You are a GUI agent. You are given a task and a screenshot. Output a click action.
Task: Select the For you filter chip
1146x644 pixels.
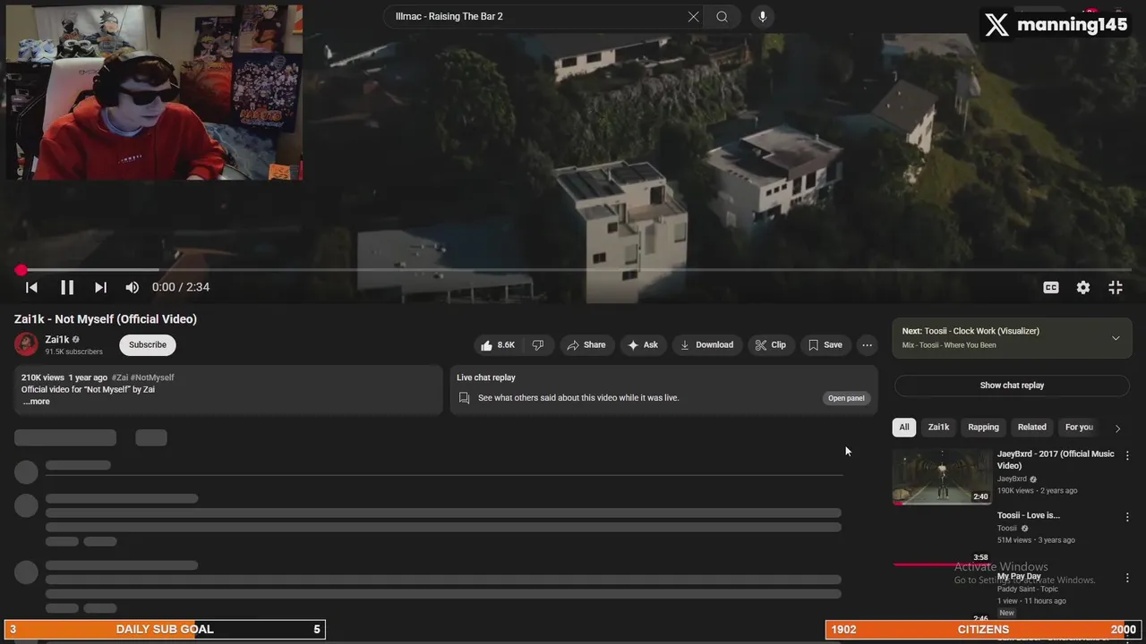point(1079,428)
